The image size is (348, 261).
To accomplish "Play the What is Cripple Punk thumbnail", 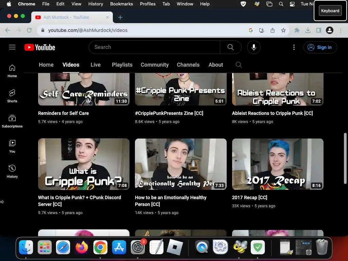I will pyautogui.click(x=84, y=164).
